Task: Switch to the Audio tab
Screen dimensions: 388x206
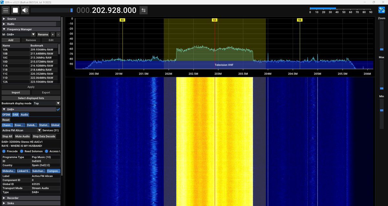Action: click(x=25, y=115)
